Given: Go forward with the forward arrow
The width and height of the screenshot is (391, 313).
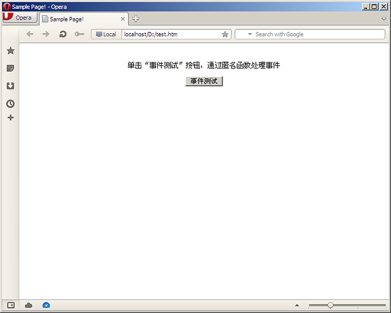Looking at the screenshot, I should 46,34.
